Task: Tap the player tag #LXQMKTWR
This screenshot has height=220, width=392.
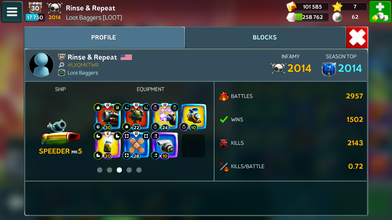Action: (x=83, y=65)
